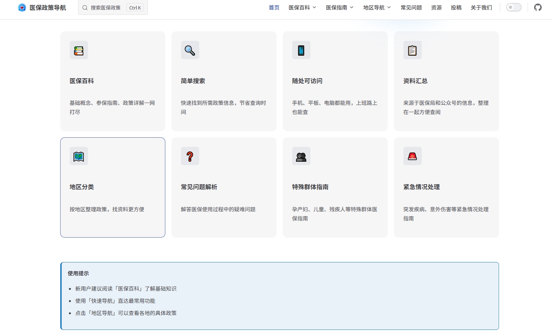
Task: Click the 资料汇总 clipboard icon
Action: (413, 50)
